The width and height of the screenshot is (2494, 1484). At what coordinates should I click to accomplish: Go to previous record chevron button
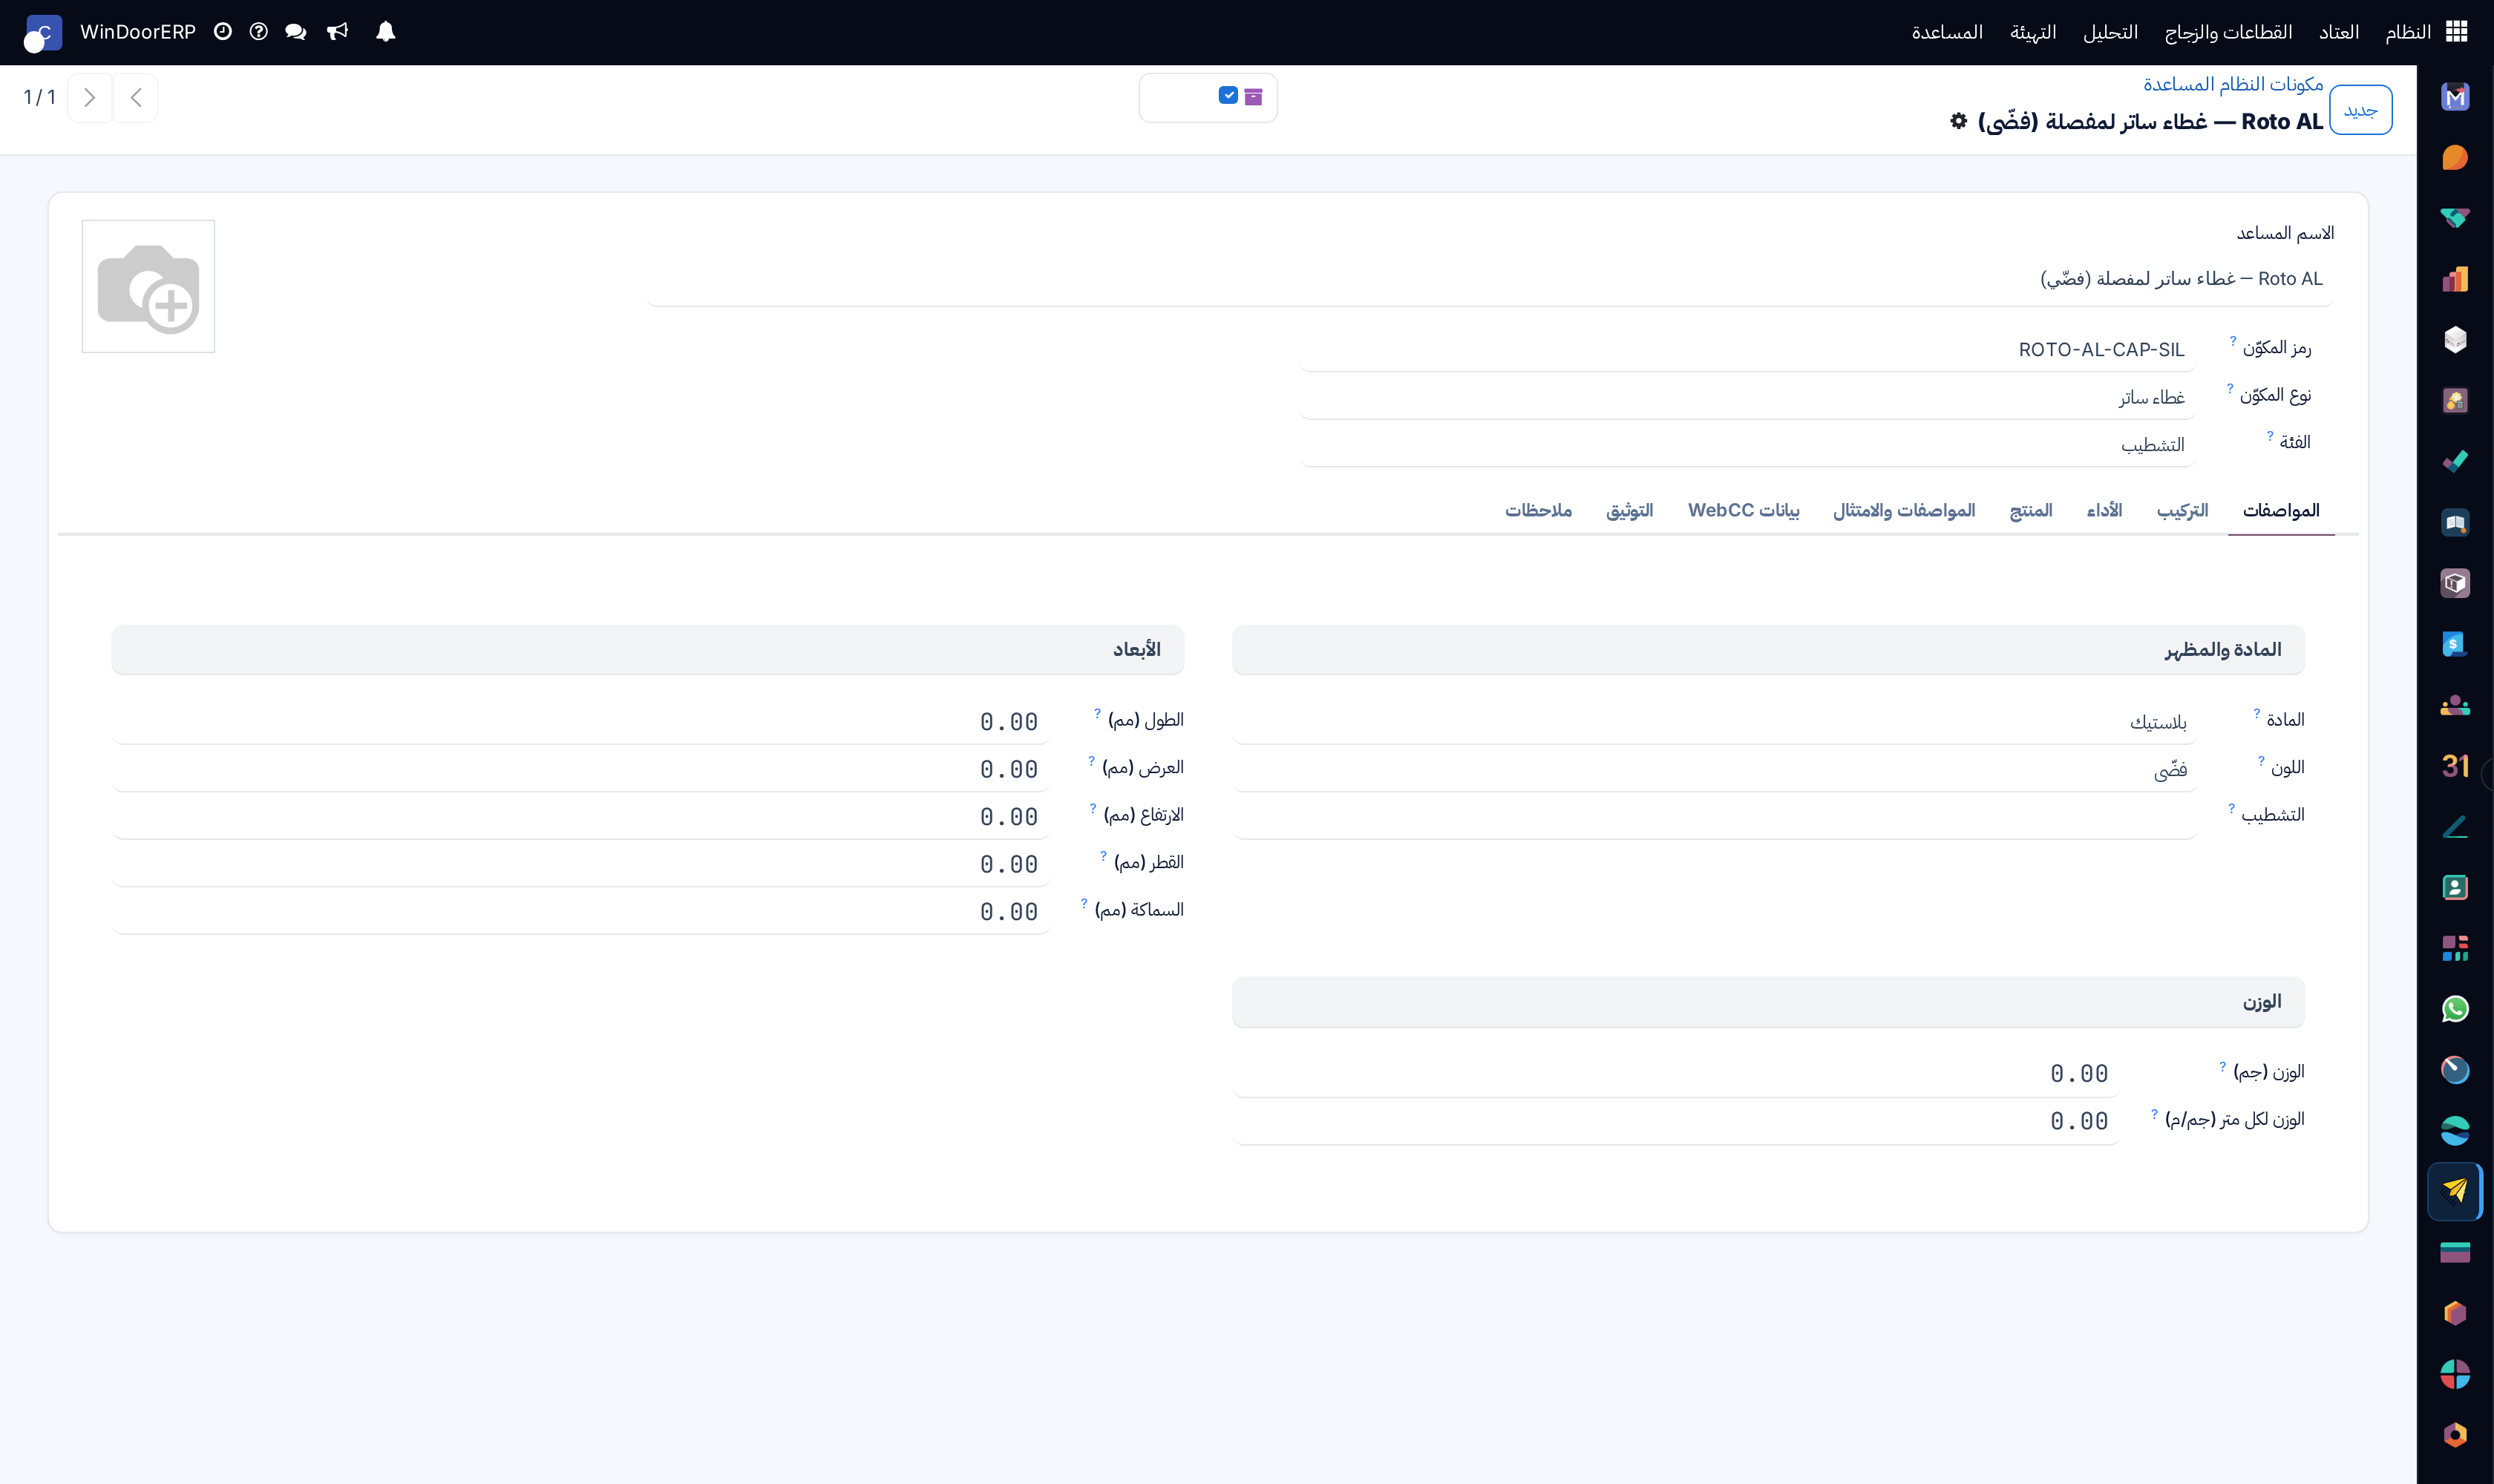pos(136,97)
